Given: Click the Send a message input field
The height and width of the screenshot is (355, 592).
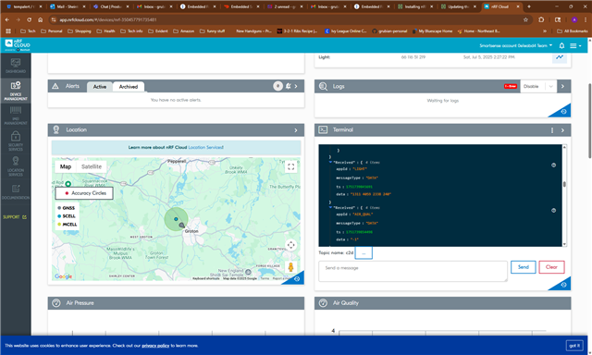Looking at the screenshot, I should click(x=413, y=271).
